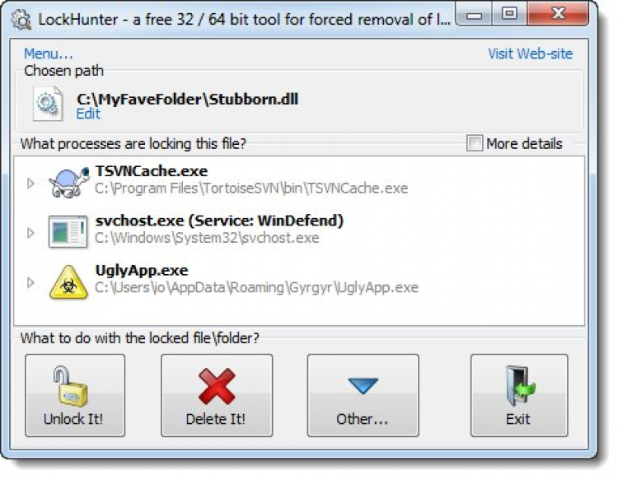The width and height of the screenshot is (618, 479).
Task: Click Edit under the chosen path
Action: point(88,114)
